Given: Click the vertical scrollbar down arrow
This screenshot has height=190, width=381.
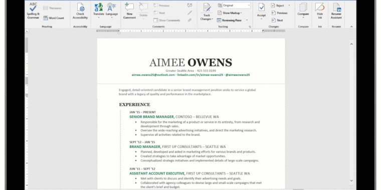Looking at the screenshot, I should pos(351,180).
